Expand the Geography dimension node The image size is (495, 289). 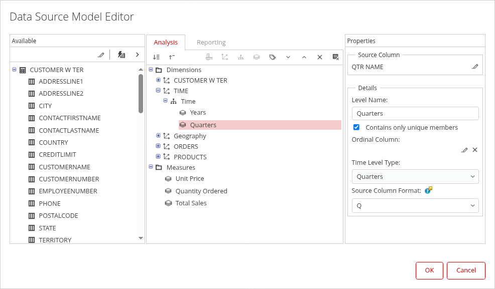tap(158, 136)
